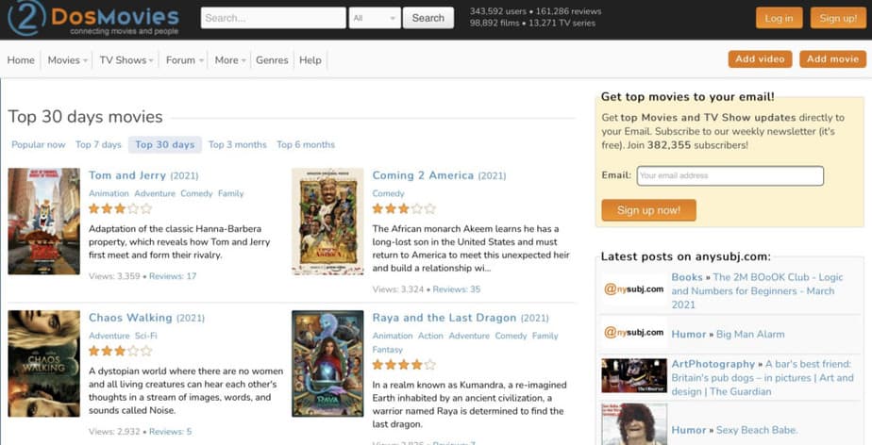Click anysubj.com logo beside Big Man Alarm

coord(634,333)
